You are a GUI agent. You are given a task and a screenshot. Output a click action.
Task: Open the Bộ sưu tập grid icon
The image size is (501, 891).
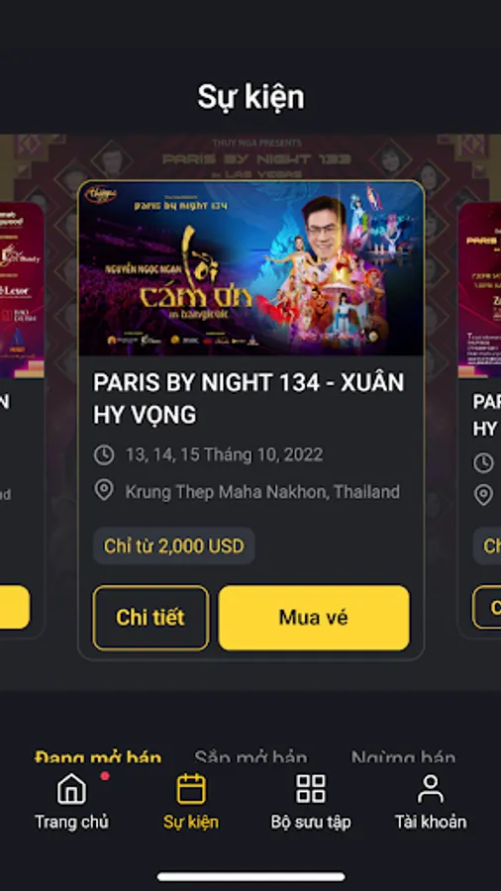[311, 789]
